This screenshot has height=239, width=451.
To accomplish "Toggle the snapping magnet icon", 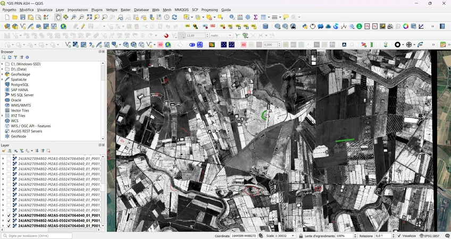I will pyautogui.click(x=166, y=36).
